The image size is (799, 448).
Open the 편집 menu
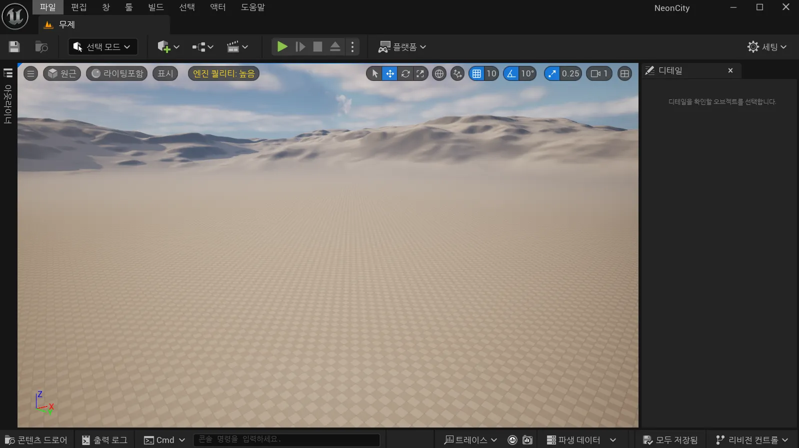pyautogui.click(x=78, y=7)
